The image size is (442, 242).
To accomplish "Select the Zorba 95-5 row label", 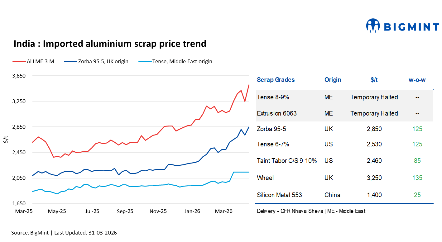I will click(271, 129).
